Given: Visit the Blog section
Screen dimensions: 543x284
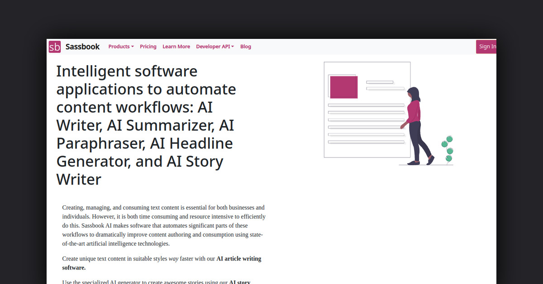Looking at the screenshot, I should [245, 46].
